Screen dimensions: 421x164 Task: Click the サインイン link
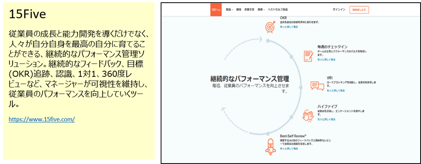(339, 10)
